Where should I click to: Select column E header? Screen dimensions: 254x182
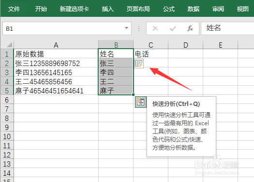[x=221, y=45]
